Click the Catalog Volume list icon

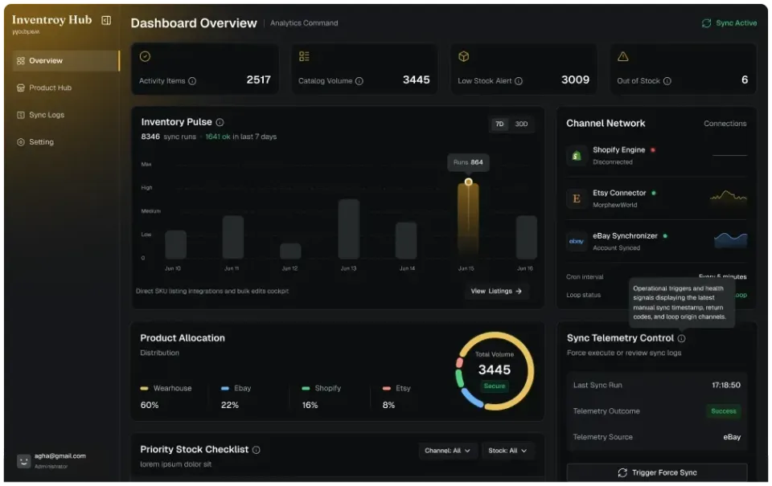tap(304, 56)
